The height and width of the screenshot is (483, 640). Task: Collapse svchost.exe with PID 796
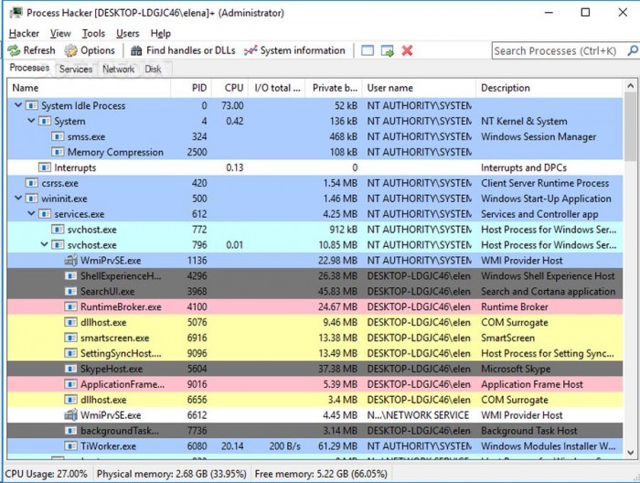coord(45,245)
